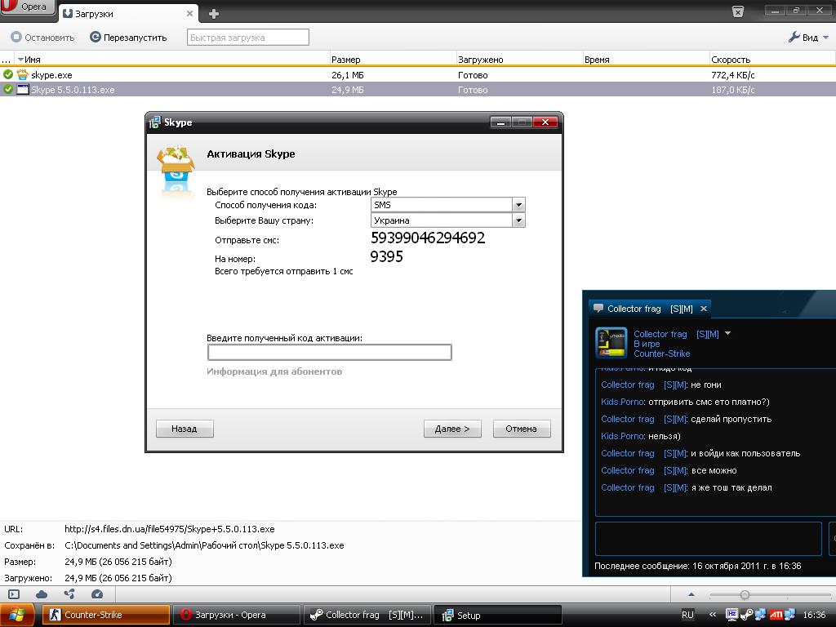Click the Skype 5.5.0.113.exe file icon
The image size is (836, 627).
22,90
